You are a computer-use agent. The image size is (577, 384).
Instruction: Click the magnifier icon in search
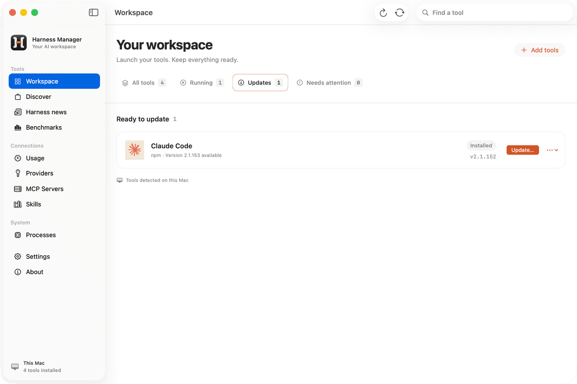tap(425, 13)
